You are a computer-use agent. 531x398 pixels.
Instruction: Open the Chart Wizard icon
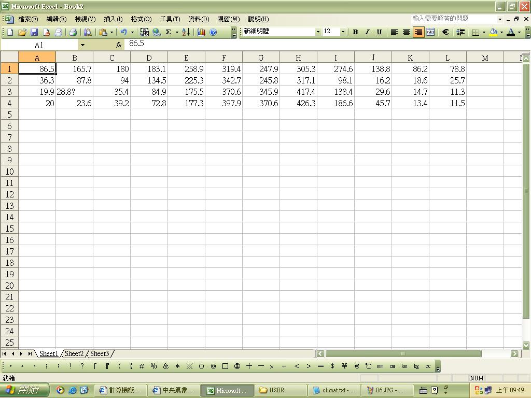pos(201,32)
